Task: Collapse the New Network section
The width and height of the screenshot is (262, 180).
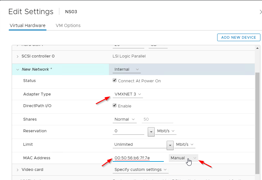Action: [18, 69]
